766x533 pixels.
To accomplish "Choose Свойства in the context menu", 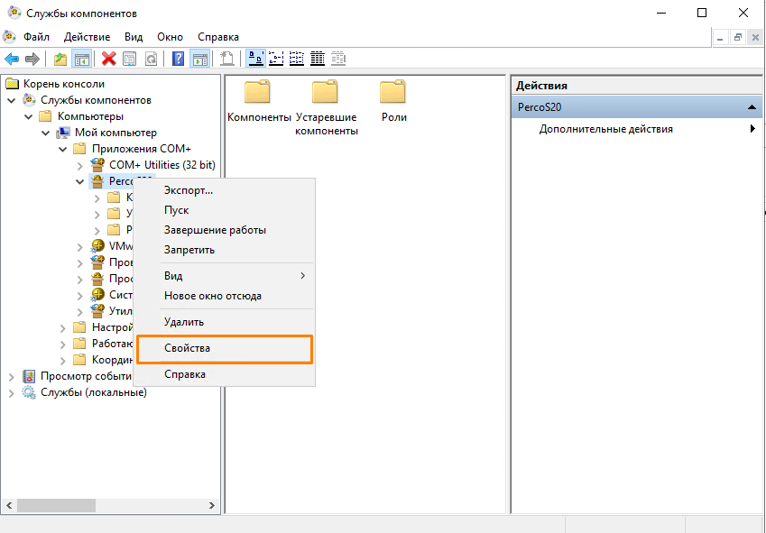I will point(188,348).
